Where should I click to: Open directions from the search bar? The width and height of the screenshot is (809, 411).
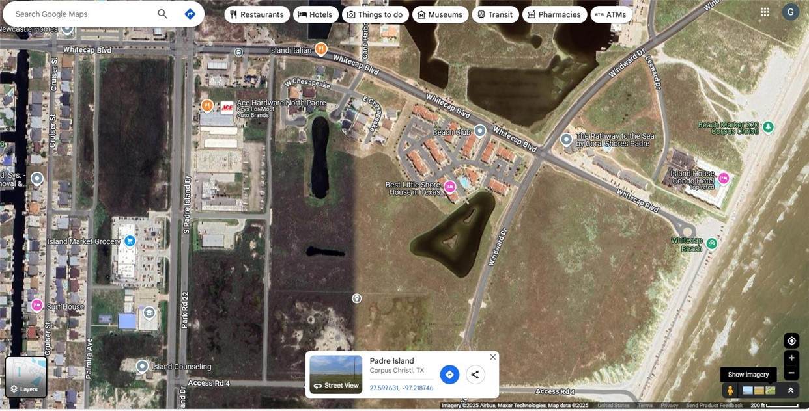click(x=190, y=14)
